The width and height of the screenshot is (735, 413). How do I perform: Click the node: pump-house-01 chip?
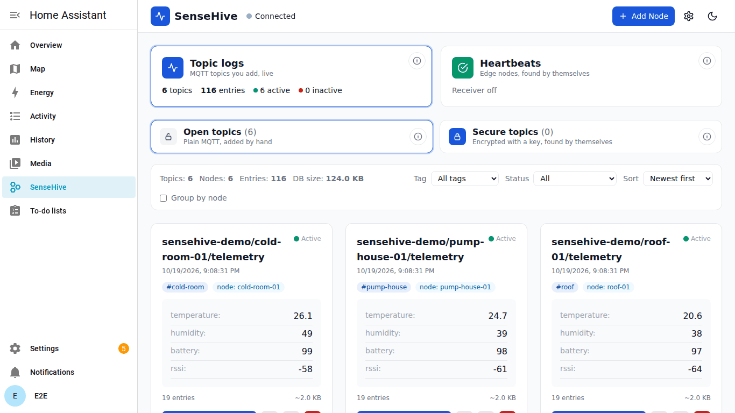coord(455,287)
